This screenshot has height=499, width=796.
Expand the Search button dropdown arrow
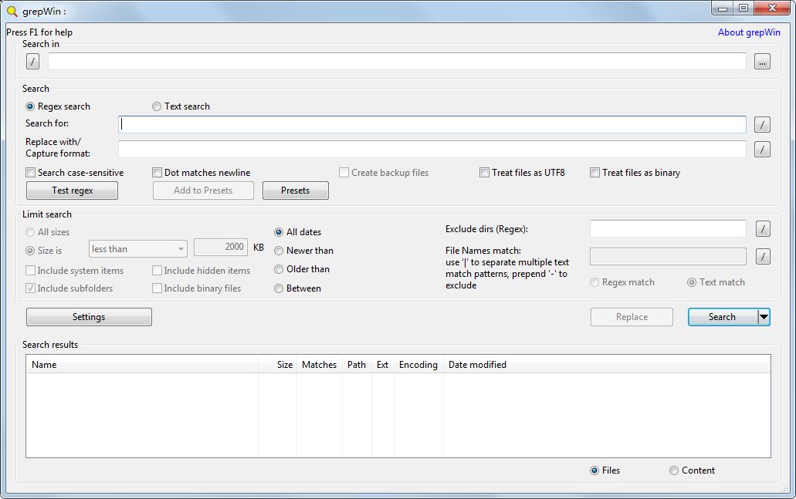764,317
